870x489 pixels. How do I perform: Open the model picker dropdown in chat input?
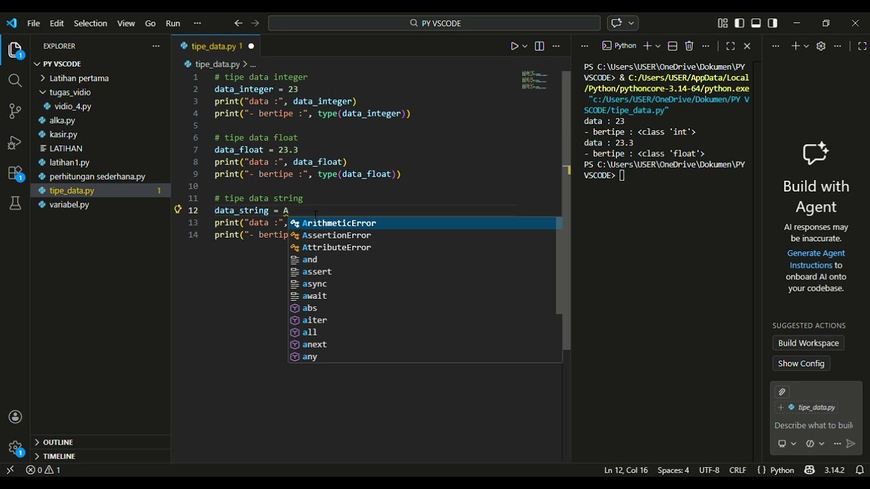[x=815, y=443]
